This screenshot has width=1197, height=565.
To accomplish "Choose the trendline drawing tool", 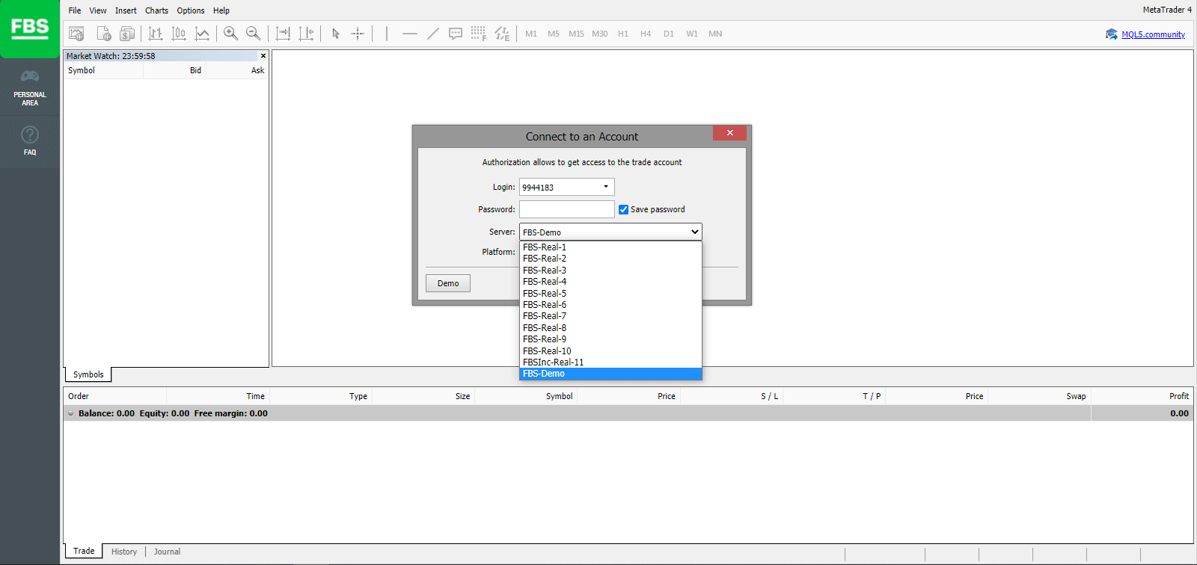I will click(x=432, y=34).
